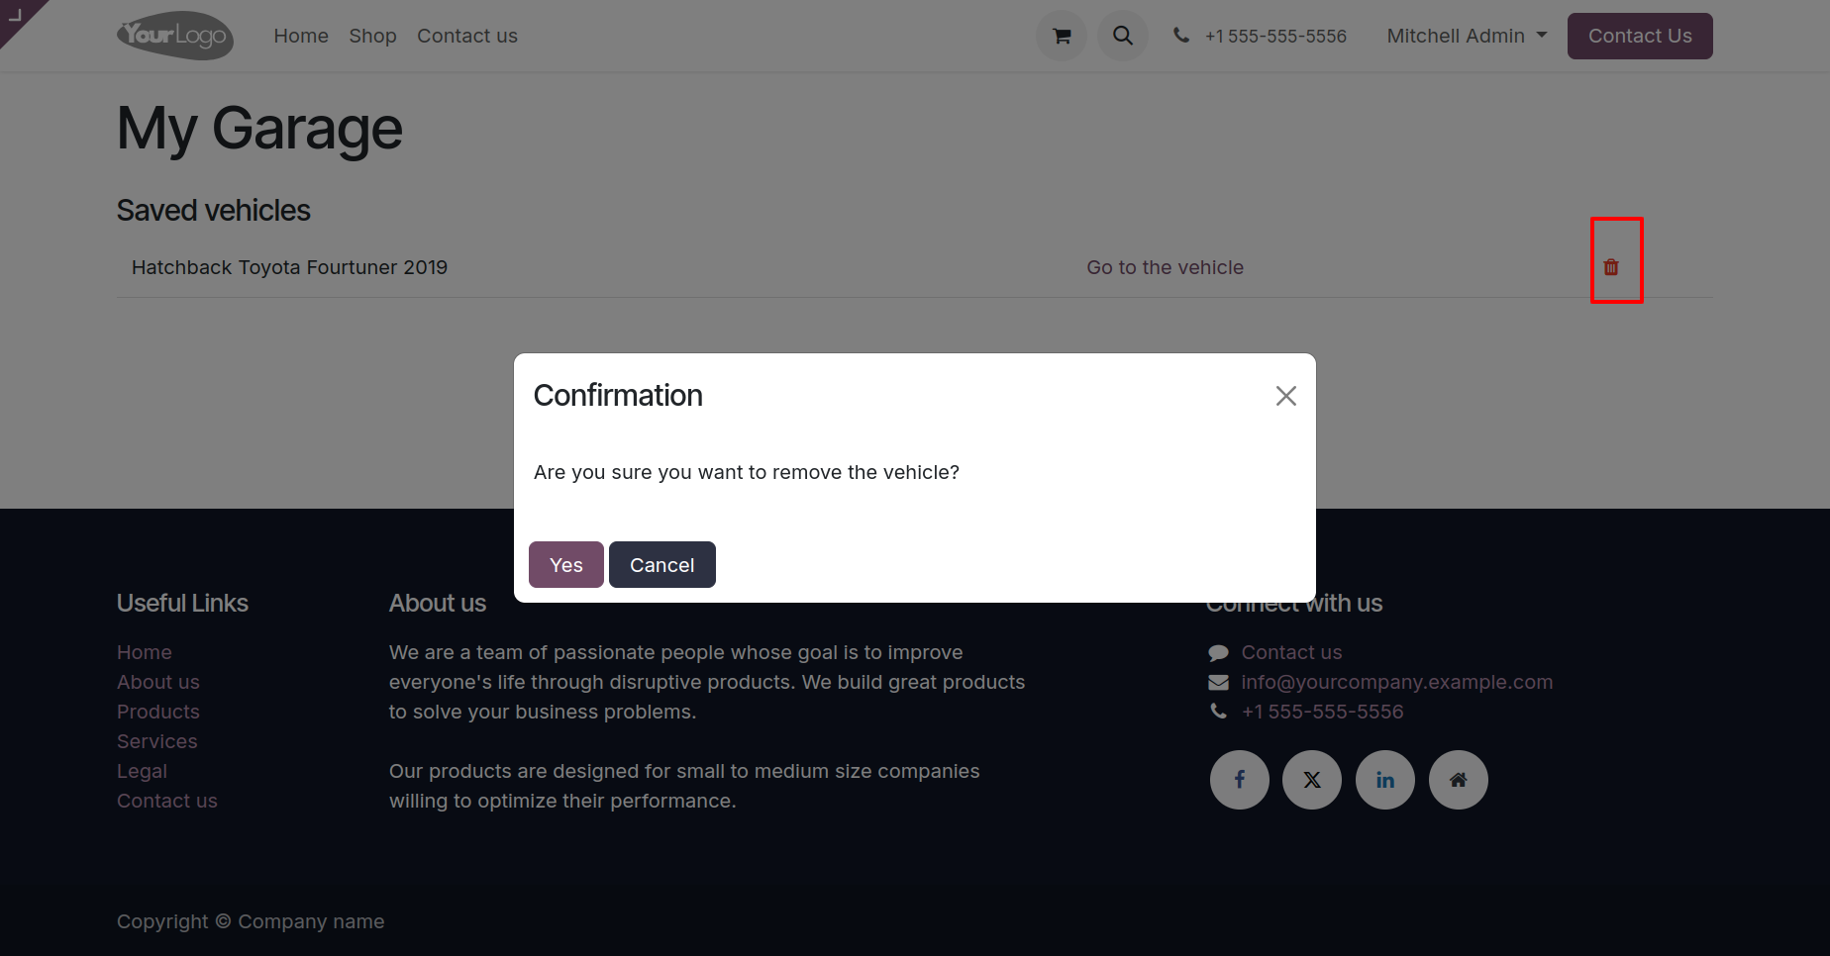Click Contact us under Connect with us
This screenshot has width=1830, height=956.
[x=1292, y=652]
